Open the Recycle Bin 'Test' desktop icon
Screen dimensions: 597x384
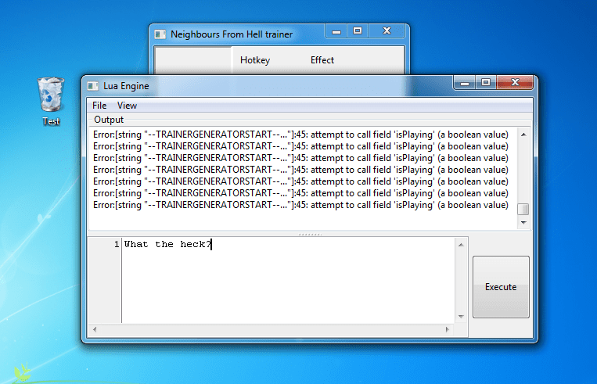click(51, 101)
